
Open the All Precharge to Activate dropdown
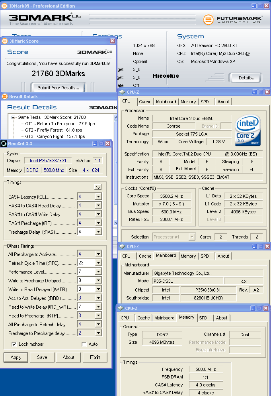(99, 254)
